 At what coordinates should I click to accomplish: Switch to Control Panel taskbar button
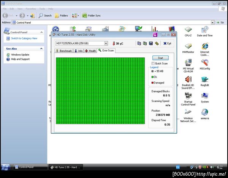click(x=30, y=167)
